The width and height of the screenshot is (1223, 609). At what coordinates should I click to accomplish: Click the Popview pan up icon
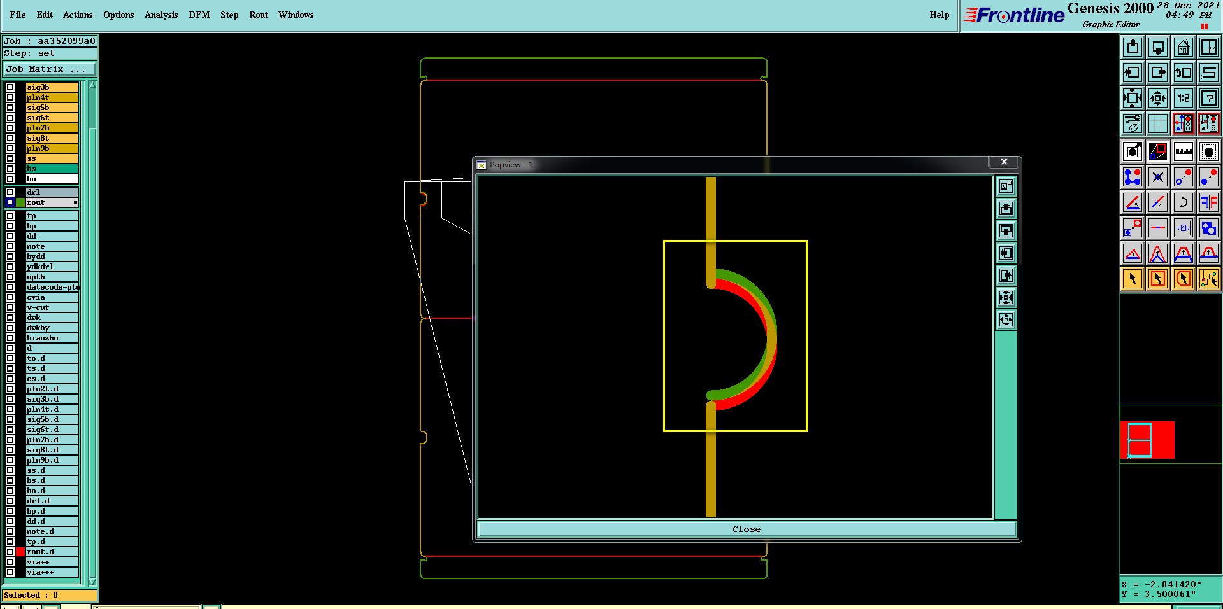pos(1006,208)
